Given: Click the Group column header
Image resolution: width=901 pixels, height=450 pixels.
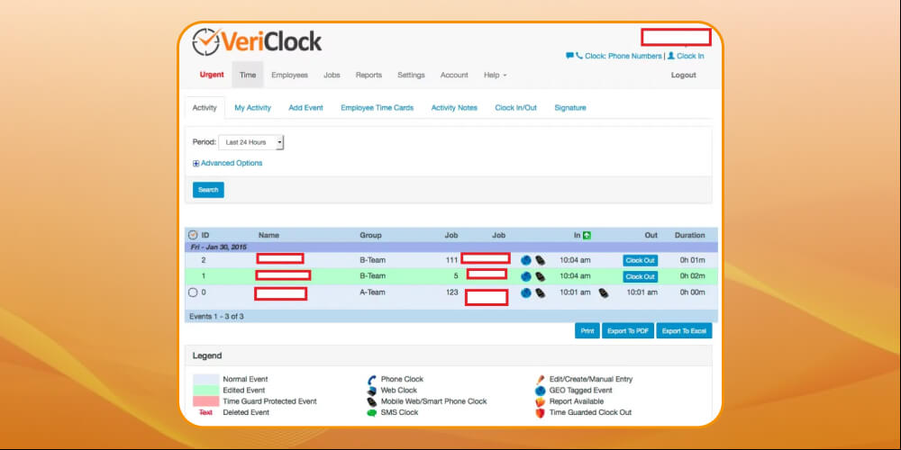Looking at the screenshot, I should pos(370,235).
